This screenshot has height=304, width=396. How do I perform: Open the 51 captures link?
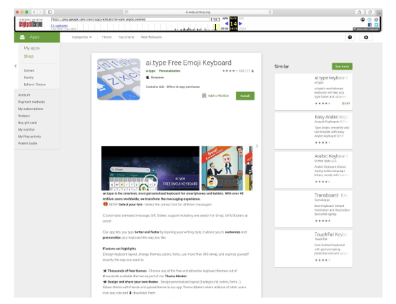[x=59, y=25]
